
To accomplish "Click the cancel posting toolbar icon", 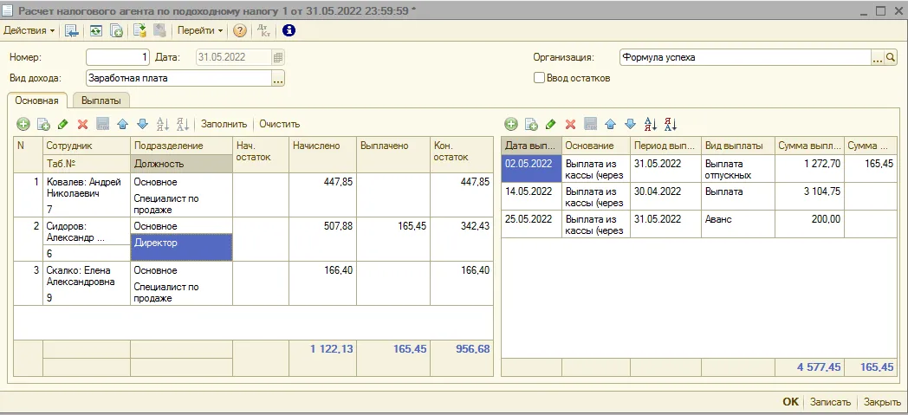I will click(x=160, y=30).
